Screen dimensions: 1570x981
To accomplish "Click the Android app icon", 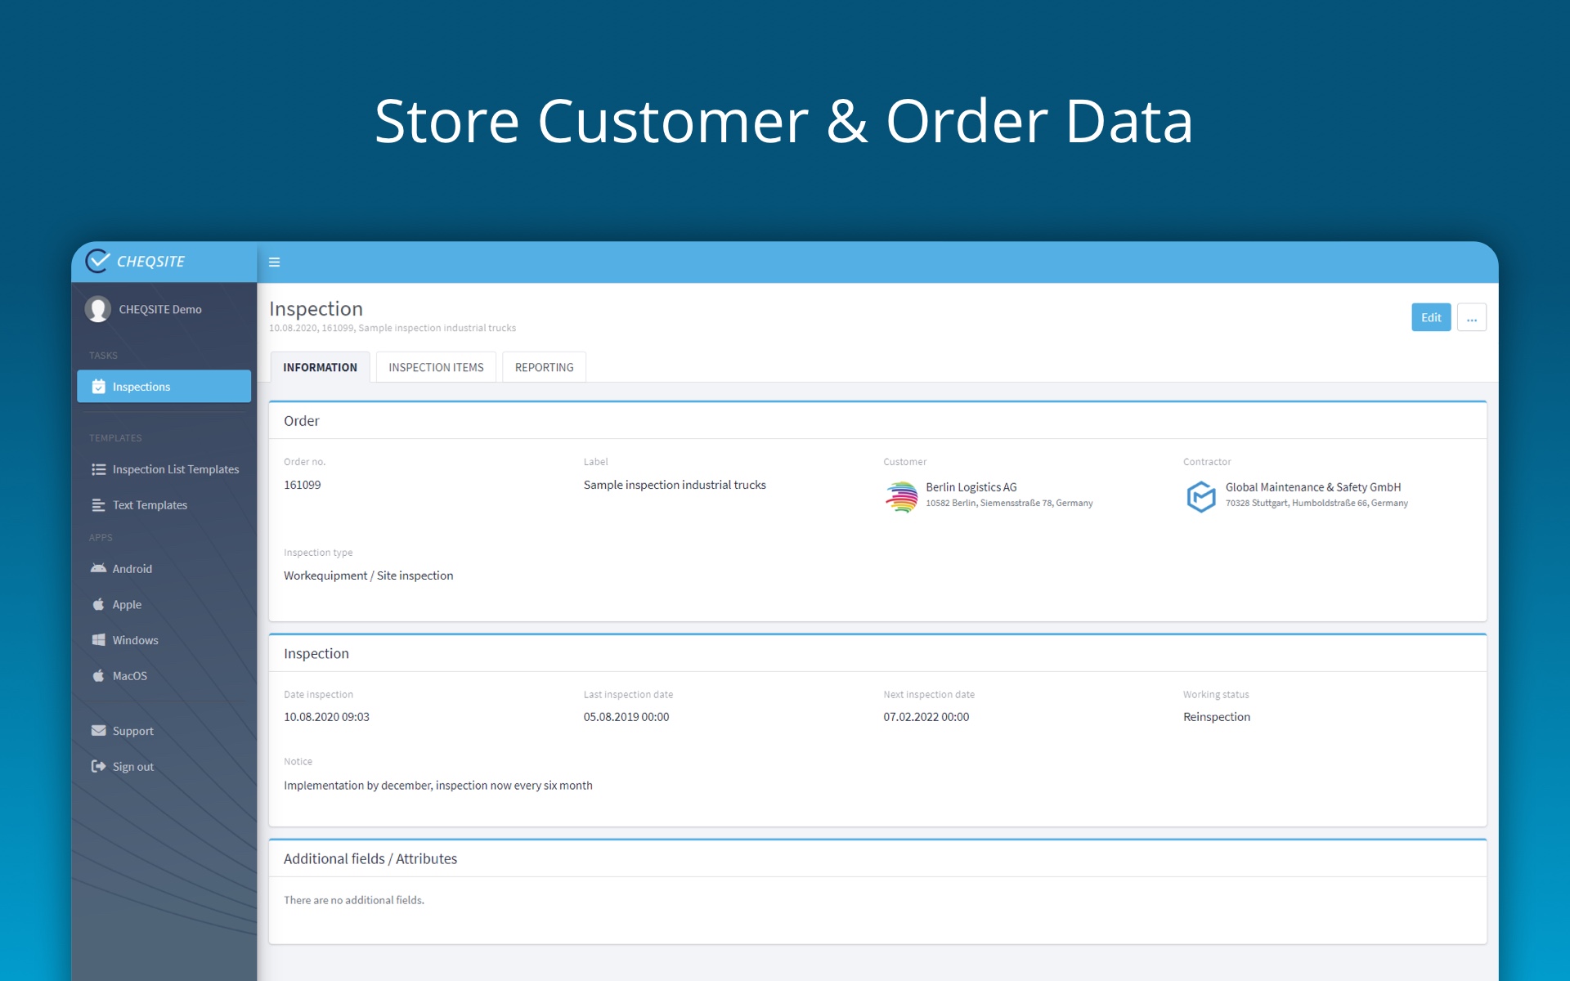I will point(99,568).
